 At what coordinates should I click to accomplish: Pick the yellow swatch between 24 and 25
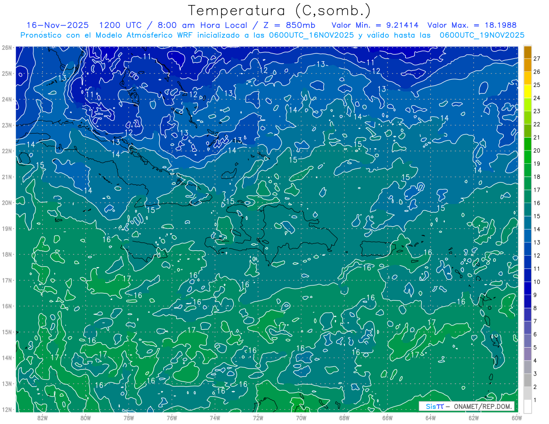[x=527, y=91]
